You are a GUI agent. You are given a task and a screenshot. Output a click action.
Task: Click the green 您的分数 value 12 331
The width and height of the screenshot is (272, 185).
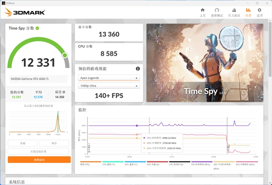click(x=16, y=97)
